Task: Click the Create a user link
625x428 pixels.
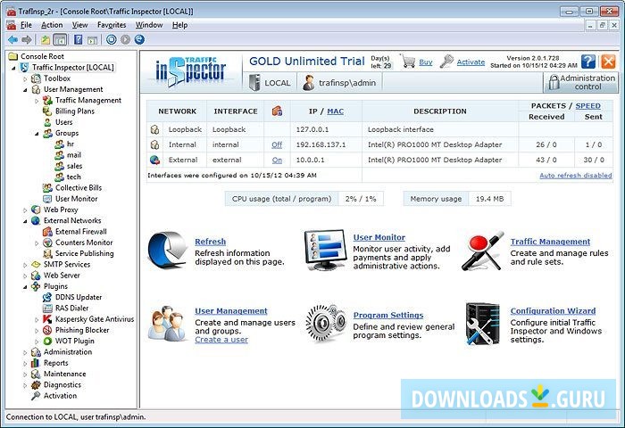Action: [221, 340]
